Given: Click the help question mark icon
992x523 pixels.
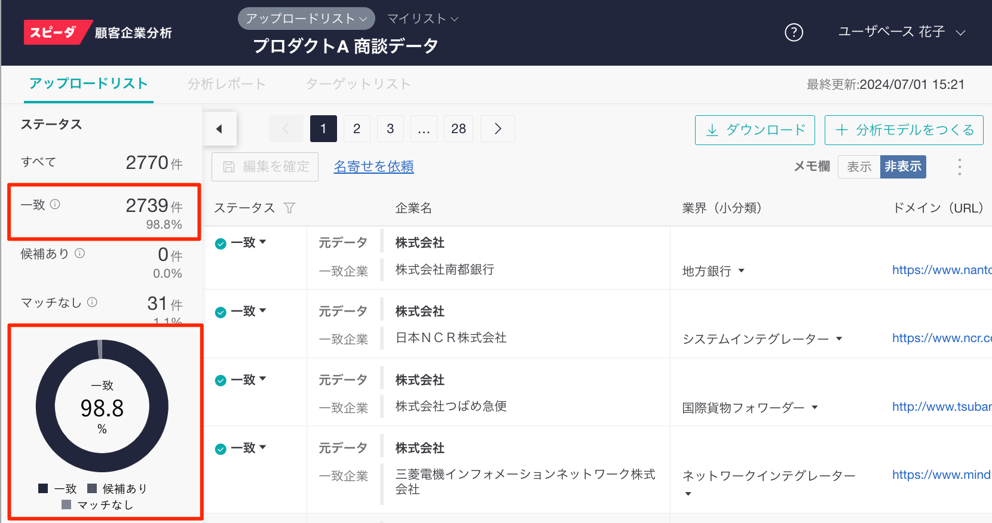Looking at the screenshot, I should click(794, 32).
